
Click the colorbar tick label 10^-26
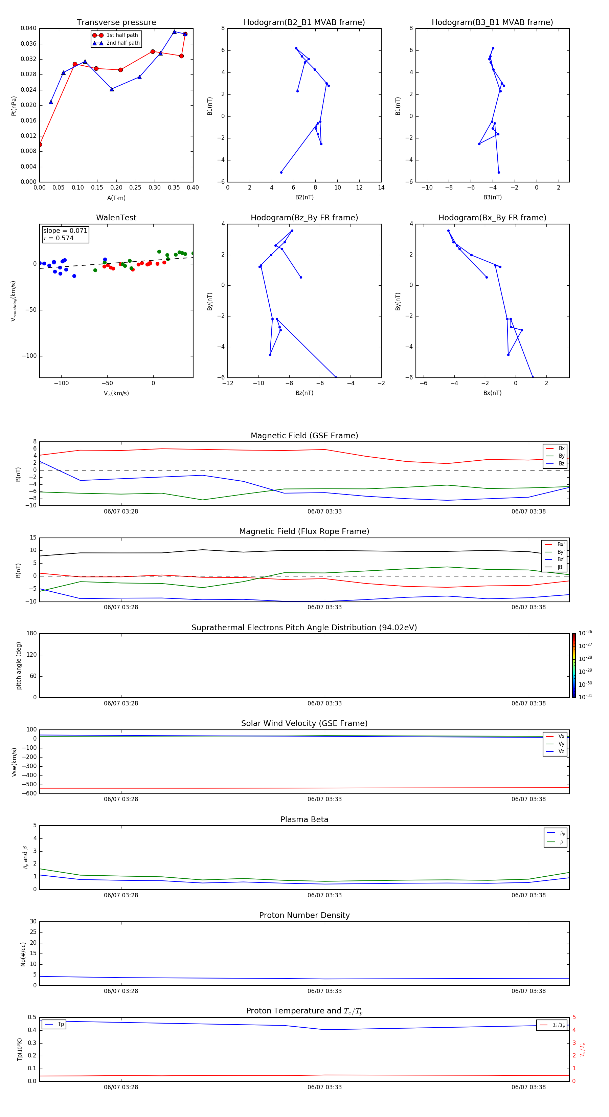click(585, 633)
